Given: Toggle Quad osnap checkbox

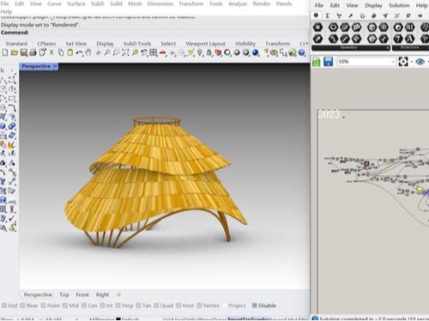Looking at the screenshot, I should pyautogui.click(x=156, y=306).
